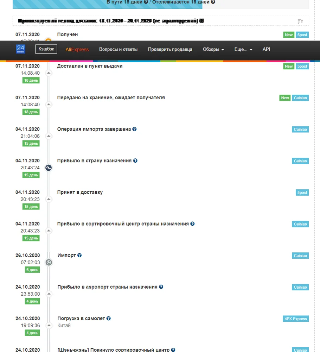
Task: Click arrow marker at Доставлен в пункт выдачи
Action: (x=49, y=73)
